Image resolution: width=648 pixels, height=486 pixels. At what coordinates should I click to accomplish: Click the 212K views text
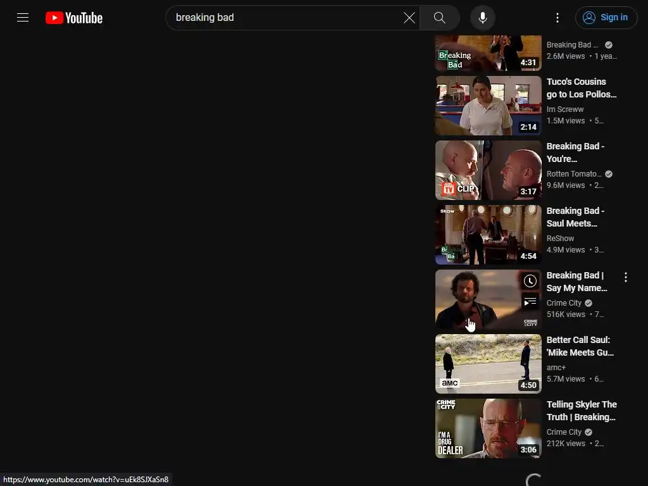point(566,443)
